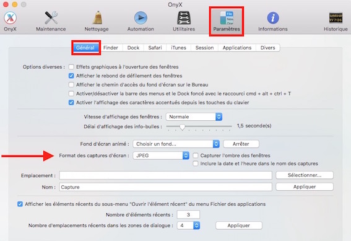Enable Afficher le chemin d'accès du fond d'écran
351x241 pixels.
tap(71, 85)
